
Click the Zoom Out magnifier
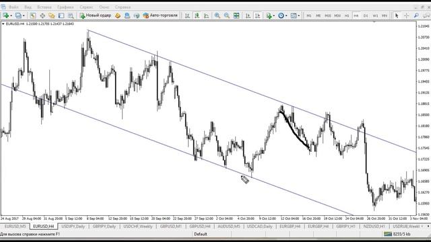[x=227, y=15]
